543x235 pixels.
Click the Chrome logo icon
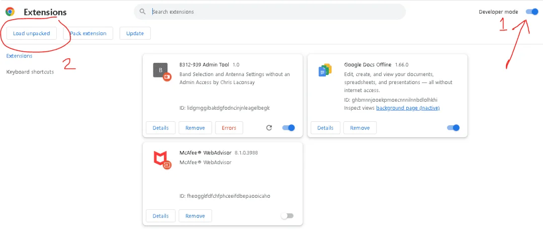coord(10,12)
